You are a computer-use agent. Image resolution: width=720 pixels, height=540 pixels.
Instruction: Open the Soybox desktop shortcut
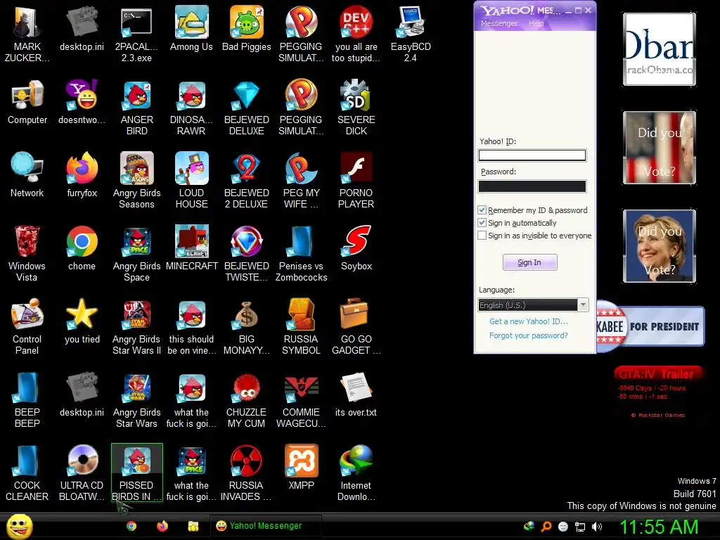point(356,248)
